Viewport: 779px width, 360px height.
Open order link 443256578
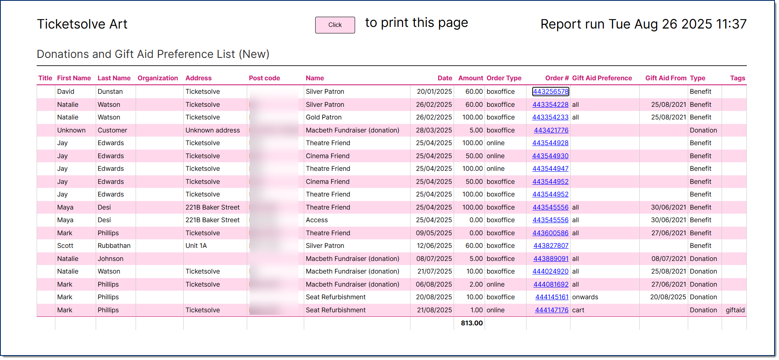[x=551, y=92]
